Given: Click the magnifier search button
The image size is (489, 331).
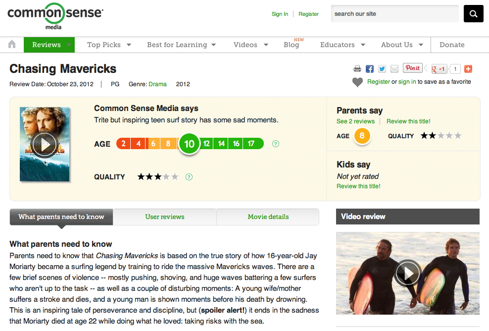Looking at the screenshot, I should coord(473,14).
